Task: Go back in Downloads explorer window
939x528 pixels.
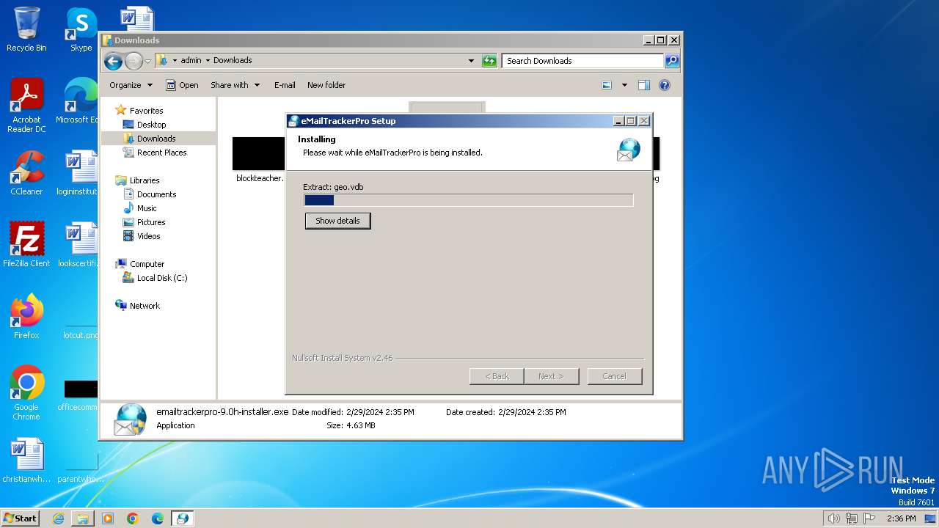Action: coord(113,61)
